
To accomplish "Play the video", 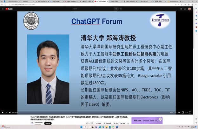I will click(3, 112).
